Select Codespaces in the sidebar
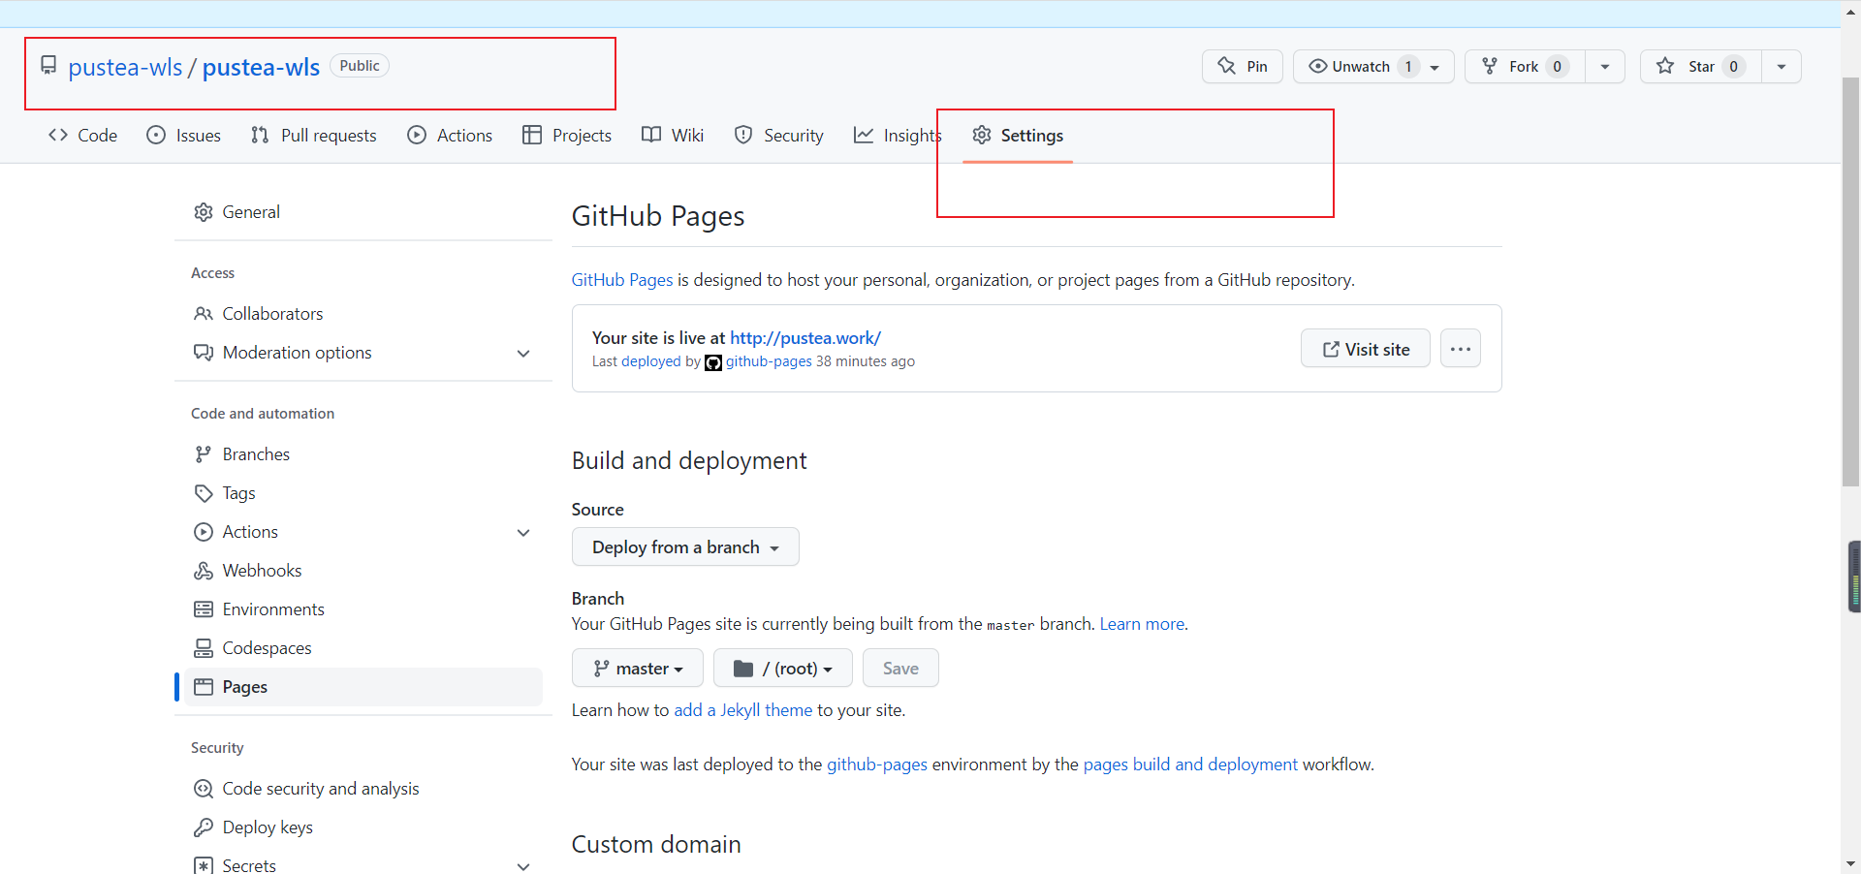 point(267,648)
